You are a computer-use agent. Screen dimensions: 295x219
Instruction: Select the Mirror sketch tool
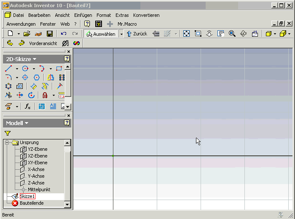[51, 77]
